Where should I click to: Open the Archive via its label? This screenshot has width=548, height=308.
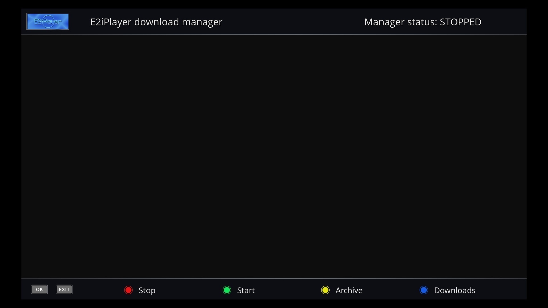(x=348, y=290)
